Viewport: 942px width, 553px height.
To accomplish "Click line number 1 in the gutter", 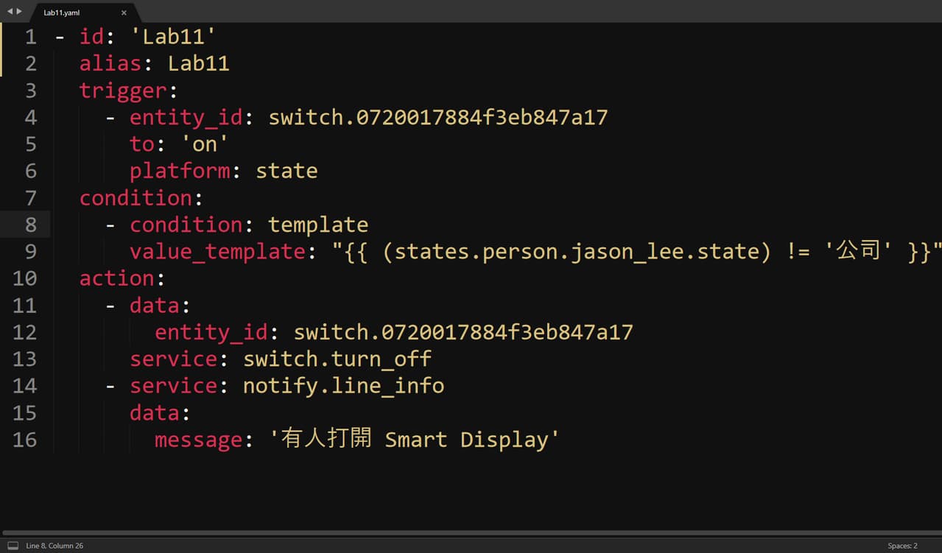I will click(x=30, y=36).
